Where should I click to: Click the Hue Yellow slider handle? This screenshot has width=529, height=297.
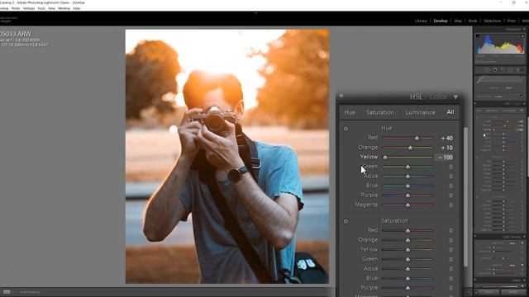(385, 158)
